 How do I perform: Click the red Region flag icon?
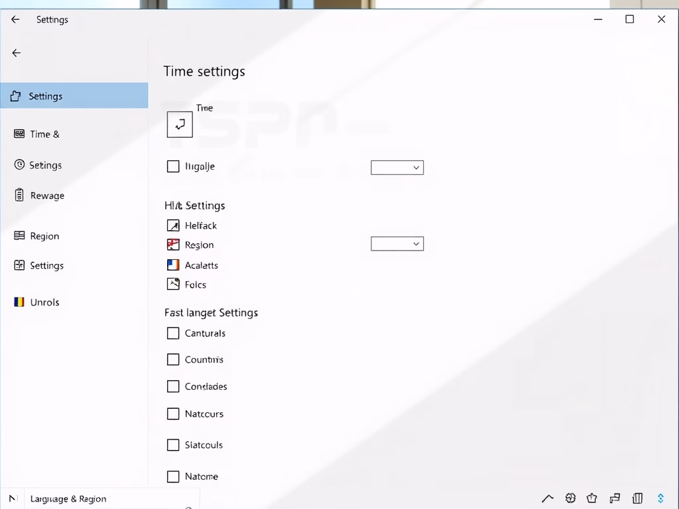173,245
